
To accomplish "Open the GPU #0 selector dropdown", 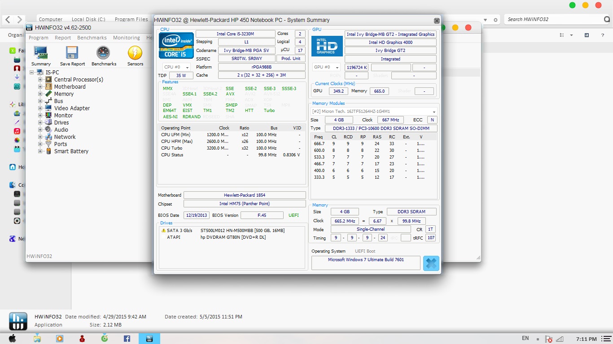I will [326, 67].
